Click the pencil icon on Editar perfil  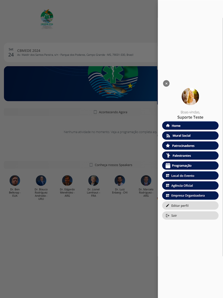point(168,206)
